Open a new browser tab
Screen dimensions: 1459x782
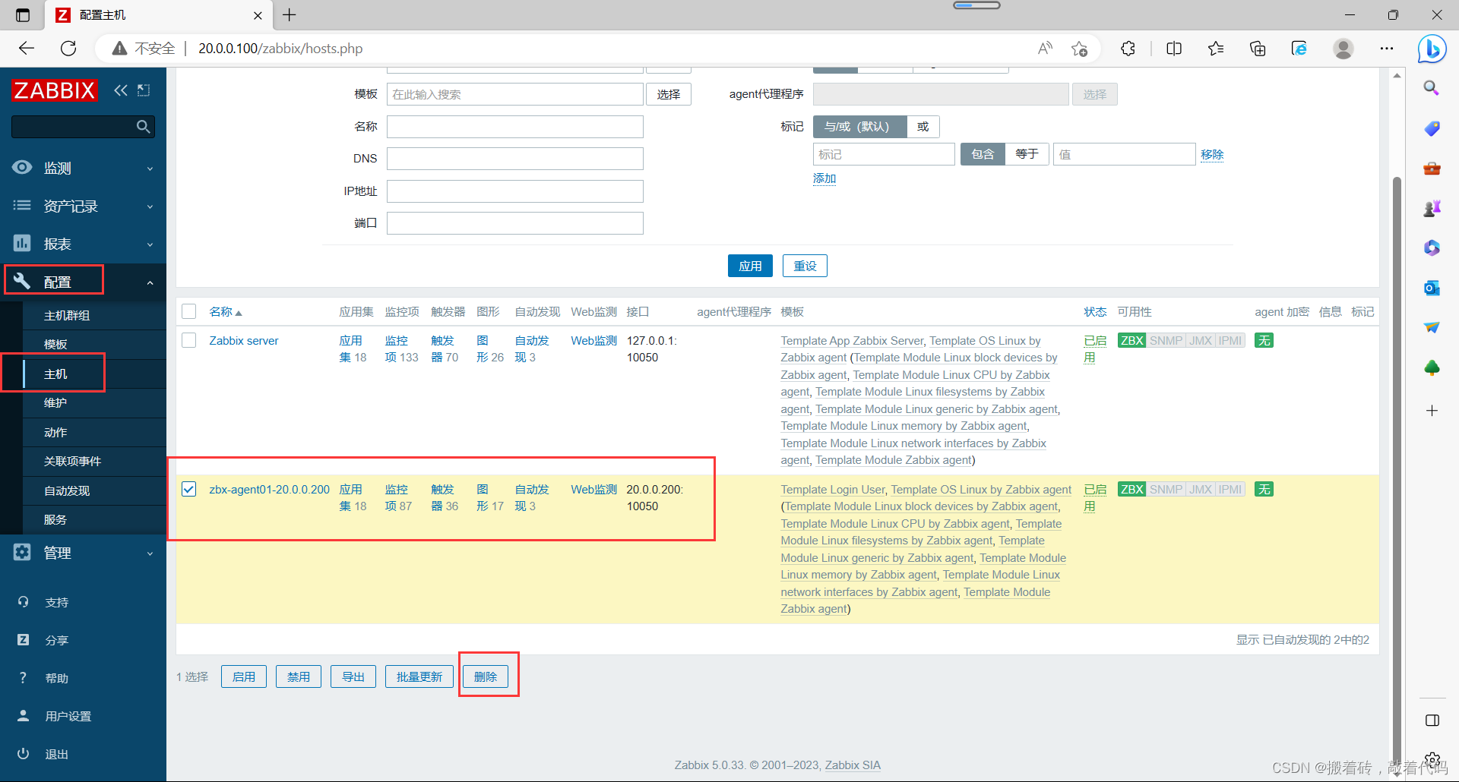coord(290,15)
